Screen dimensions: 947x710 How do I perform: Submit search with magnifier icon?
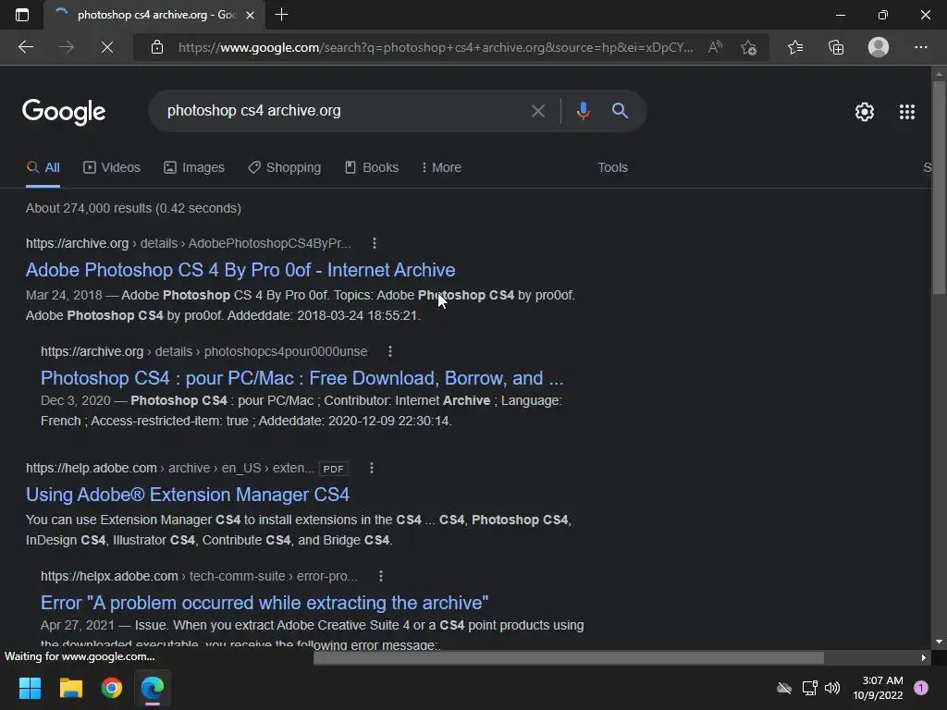pyautogui.click(x=620, y=111)
